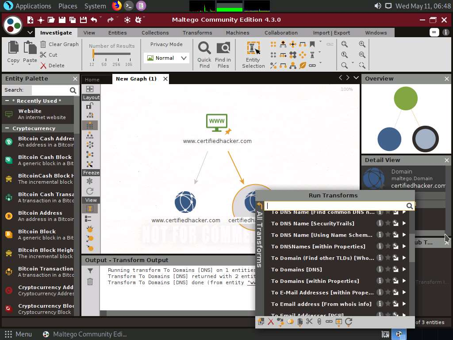Toggle favorite star for To Domains [within Properties]

(388, 281)
